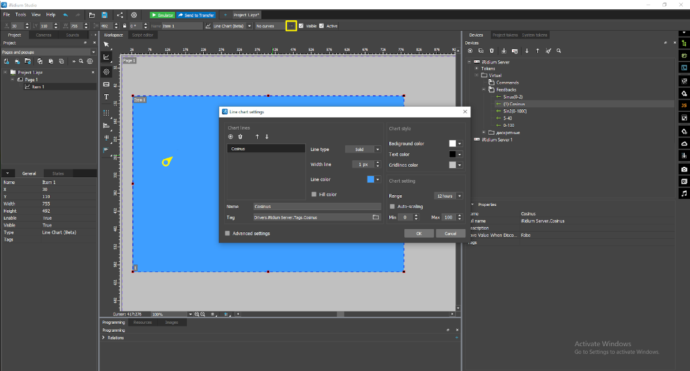The image size is (690, 371).
Task: Click the blue Line color swatch
Action: (371, 179)
